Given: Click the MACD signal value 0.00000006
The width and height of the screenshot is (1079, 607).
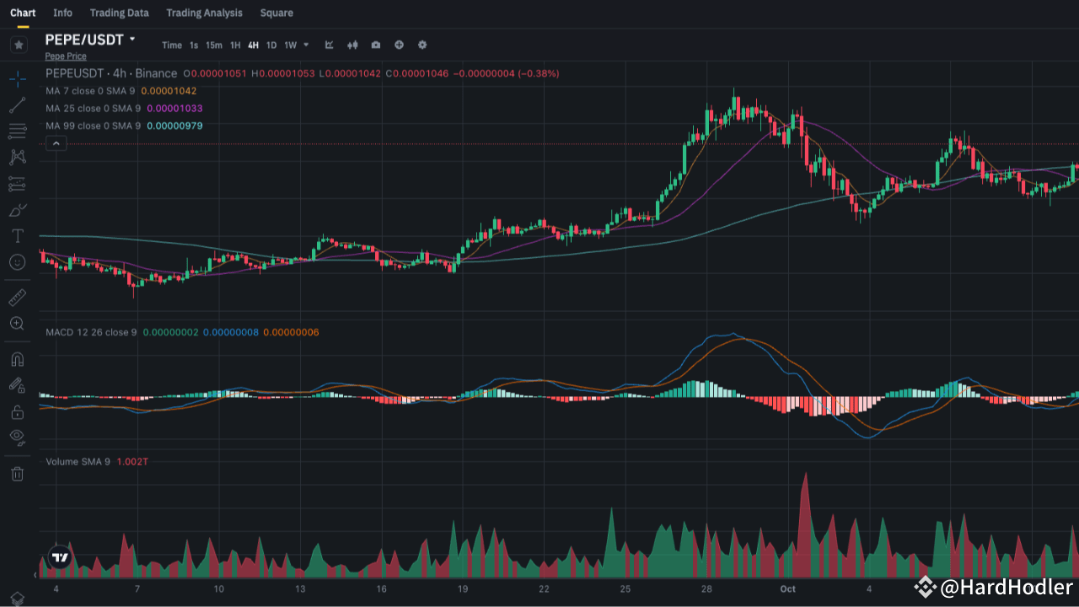Looking at the screenshot, I should (x=291, y=332).
